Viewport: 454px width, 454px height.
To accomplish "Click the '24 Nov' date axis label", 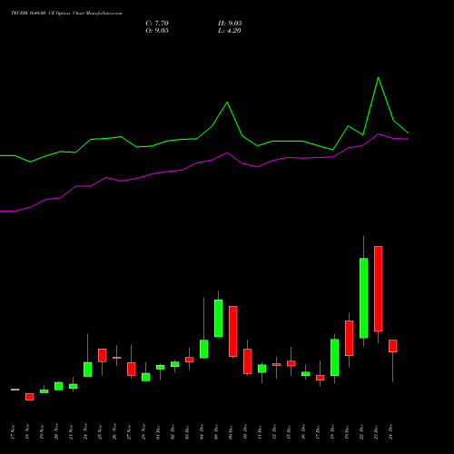I will (85, 432).
